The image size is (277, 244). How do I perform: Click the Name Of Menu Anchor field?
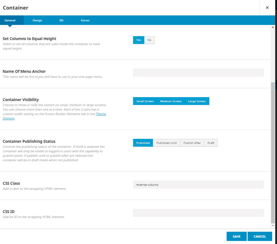pos(198,72)
